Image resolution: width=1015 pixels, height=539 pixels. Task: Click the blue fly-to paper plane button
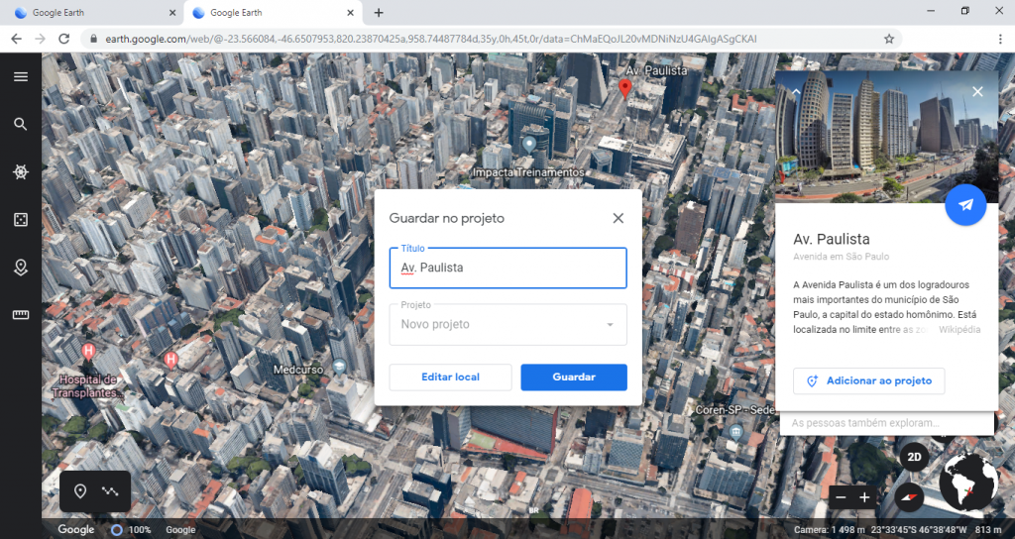tap(965, 205)
